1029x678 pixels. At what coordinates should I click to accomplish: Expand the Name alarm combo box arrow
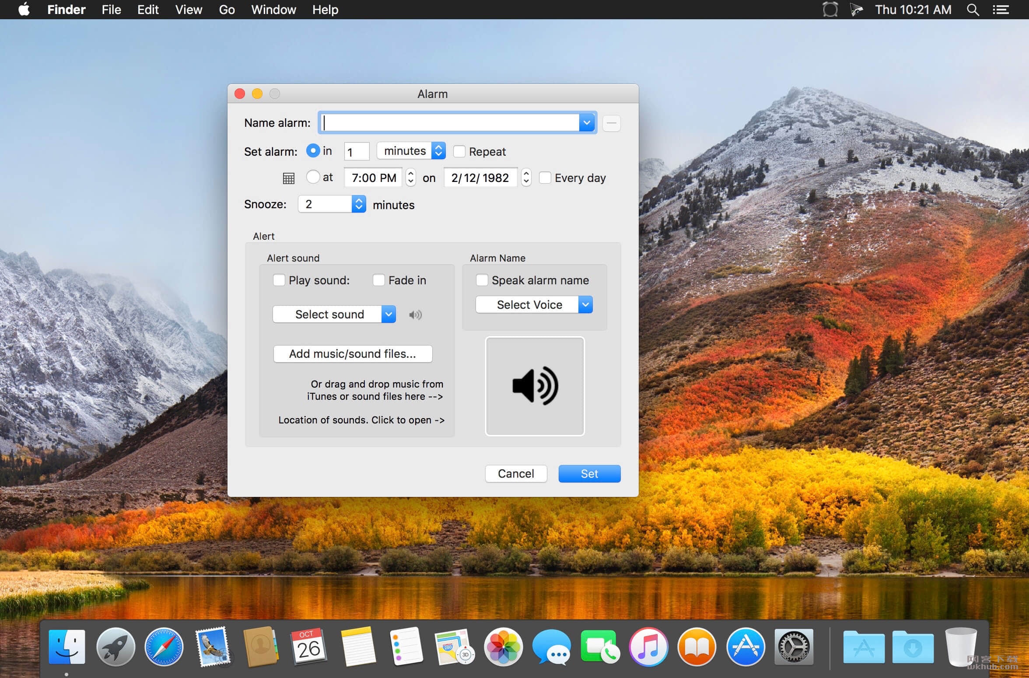pyautogui.click(x=587, y=122)
